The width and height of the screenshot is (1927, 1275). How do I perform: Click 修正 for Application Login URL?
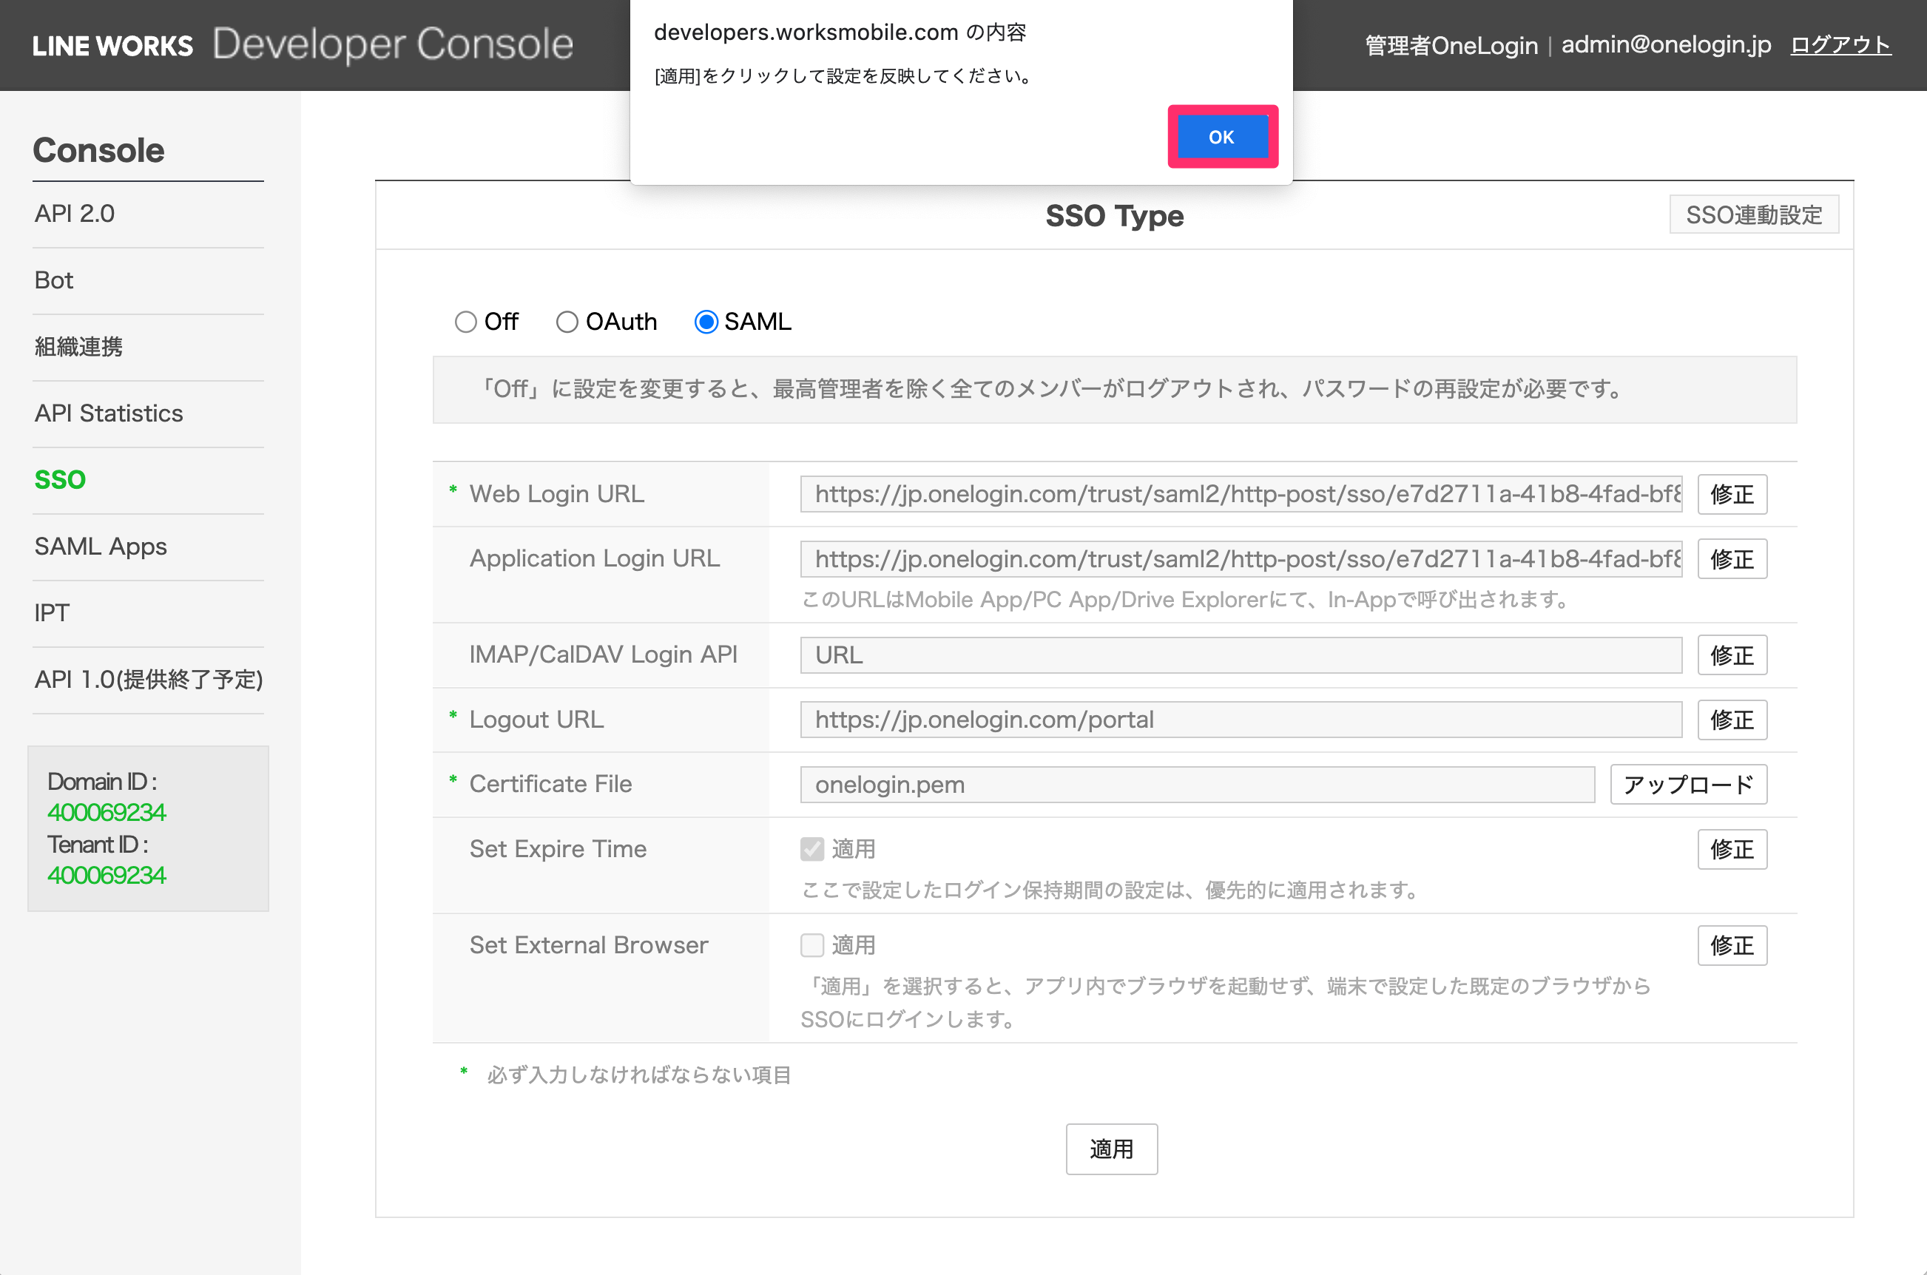1732,559
